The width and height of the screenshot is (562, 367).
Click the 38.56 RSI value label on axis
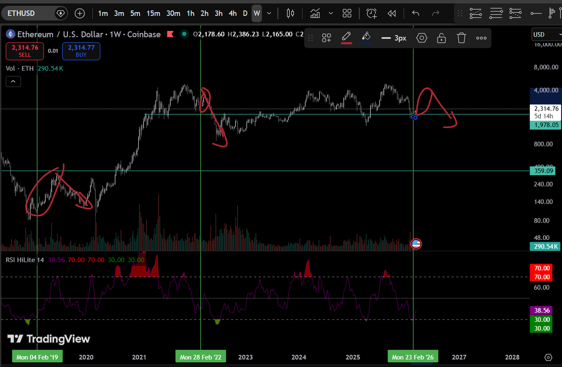point(541,310)
